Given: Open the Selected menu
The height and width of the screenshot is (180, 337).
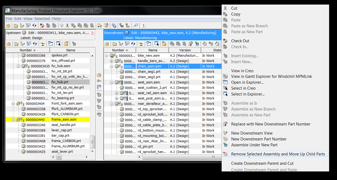Looking at the screenshot, I should [x=42, y=19].
